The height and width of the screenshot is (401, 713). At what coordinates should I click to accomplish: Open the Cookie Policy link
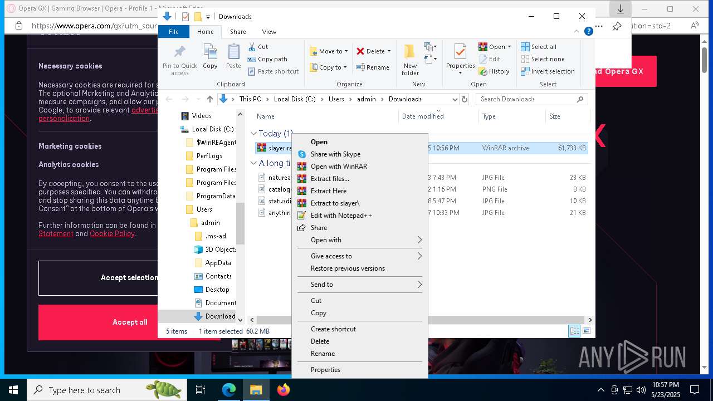pos(112,234)
